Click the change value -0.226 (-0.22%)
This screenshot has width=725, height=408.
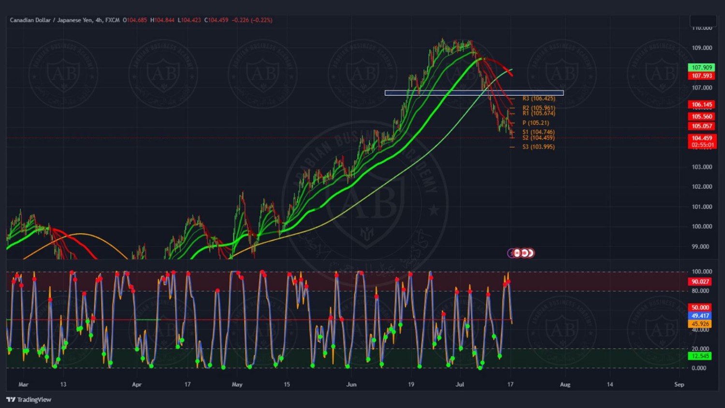[252, 20]
